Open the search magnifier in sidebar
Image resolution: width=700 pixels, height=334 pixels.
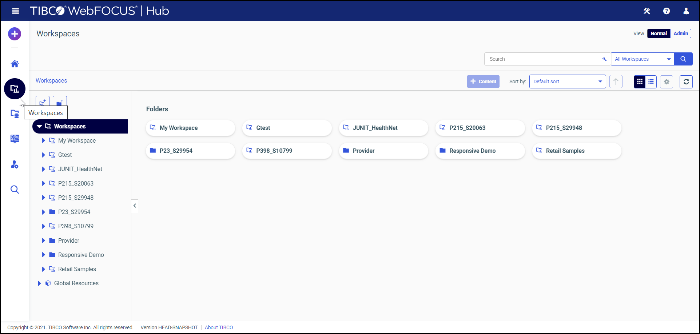click(14, 189)
